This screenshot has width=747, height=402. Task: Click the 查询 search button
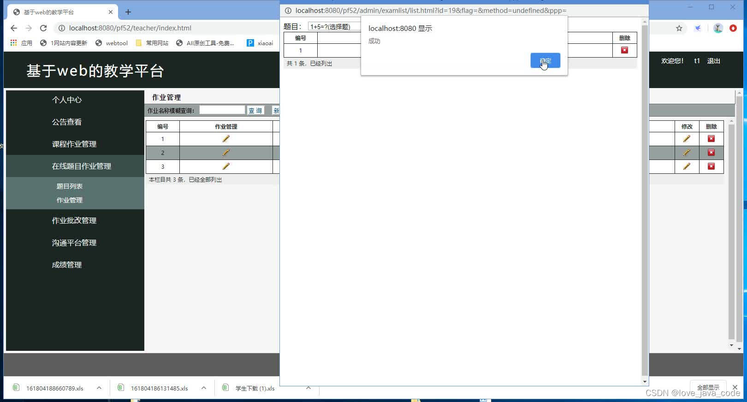255,110
